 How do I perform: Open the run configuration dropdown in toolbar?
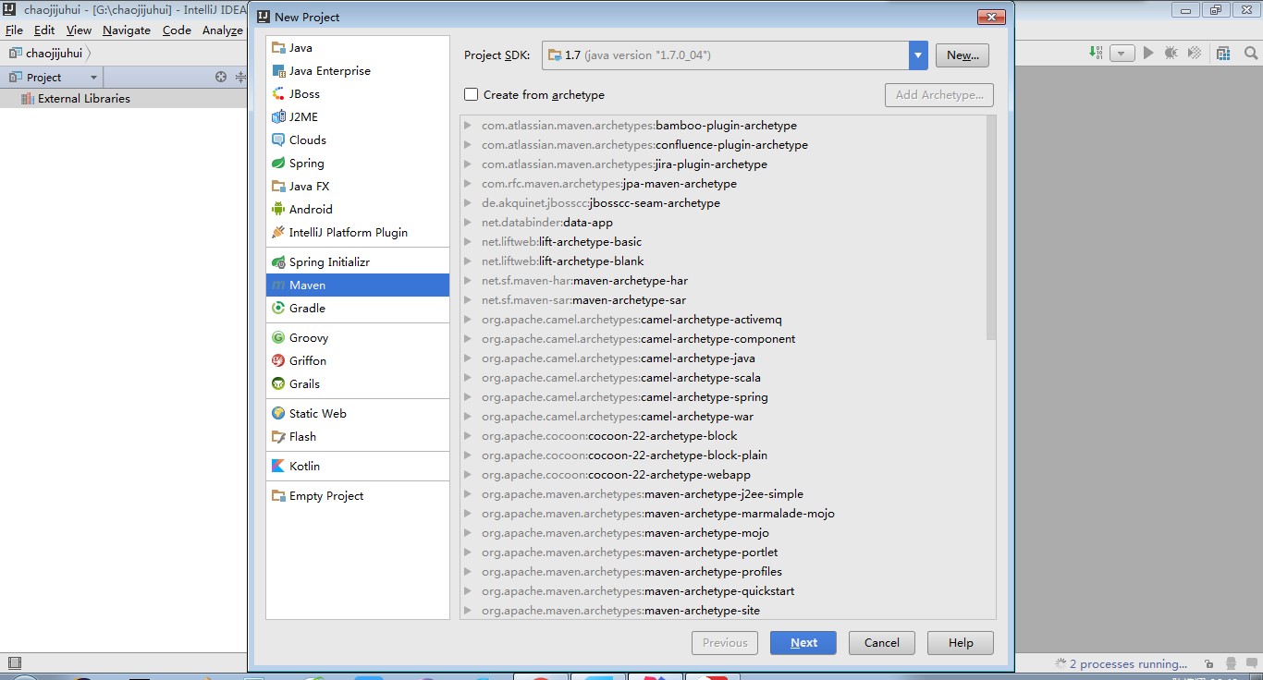[x=1122, y=54]
